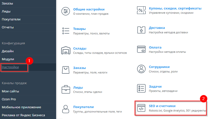Click the Каналы продаж section heading
210x119 pixels.
pyautogui.click(x=14, y=83)
